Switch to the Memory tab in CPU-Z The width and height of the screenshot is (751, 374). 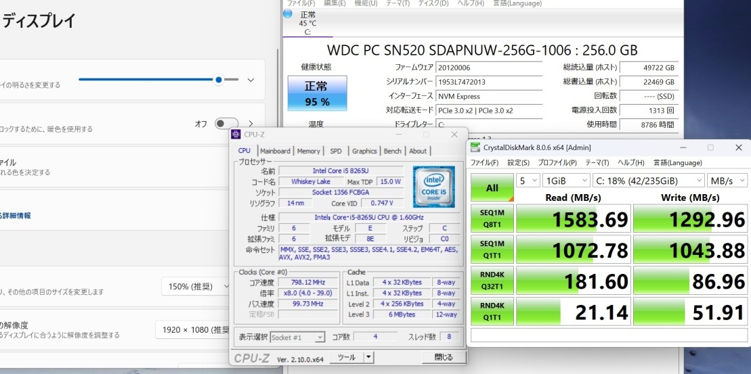tap(308, 151)
